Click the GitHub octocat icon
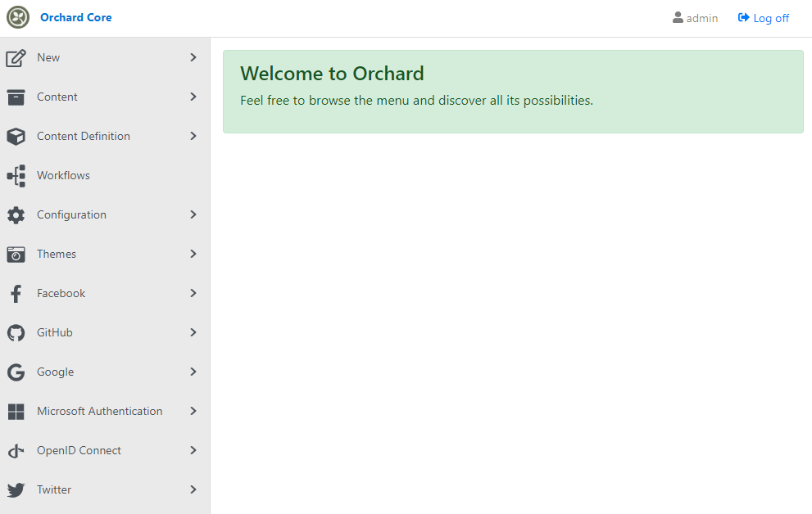Image resolution: width=812 pixels, height=514 pixels. point(16,333)
